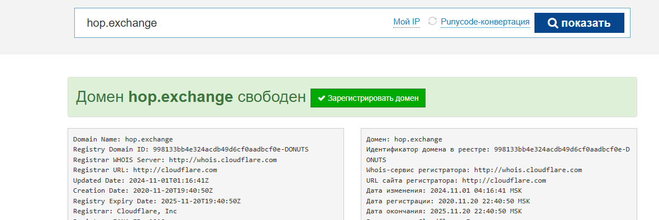This screenshot has height=220, width=659.
Task: Select the line Registrar URL: http://cloudflare.com
Action: pyautogui.click(x=145, y=170)
